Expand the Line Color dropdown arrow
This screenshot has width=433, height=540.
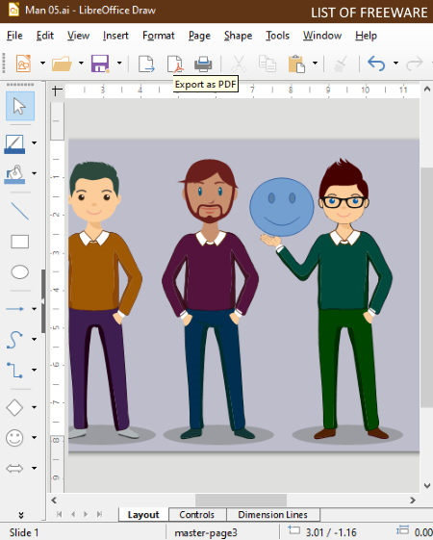[34, 142]
